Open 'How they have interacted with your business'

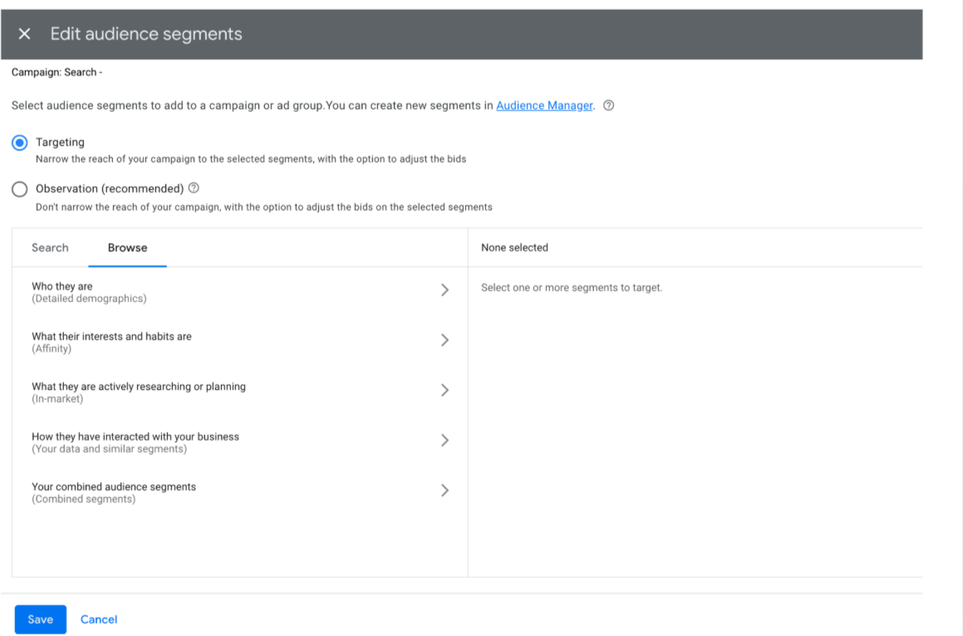pyautogui.click(x=135, y=442)
